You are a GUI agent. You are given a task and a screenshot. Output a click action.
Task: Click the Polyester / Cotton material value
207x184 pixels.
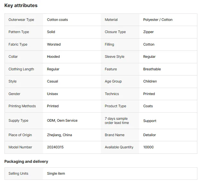coord(158,20)
